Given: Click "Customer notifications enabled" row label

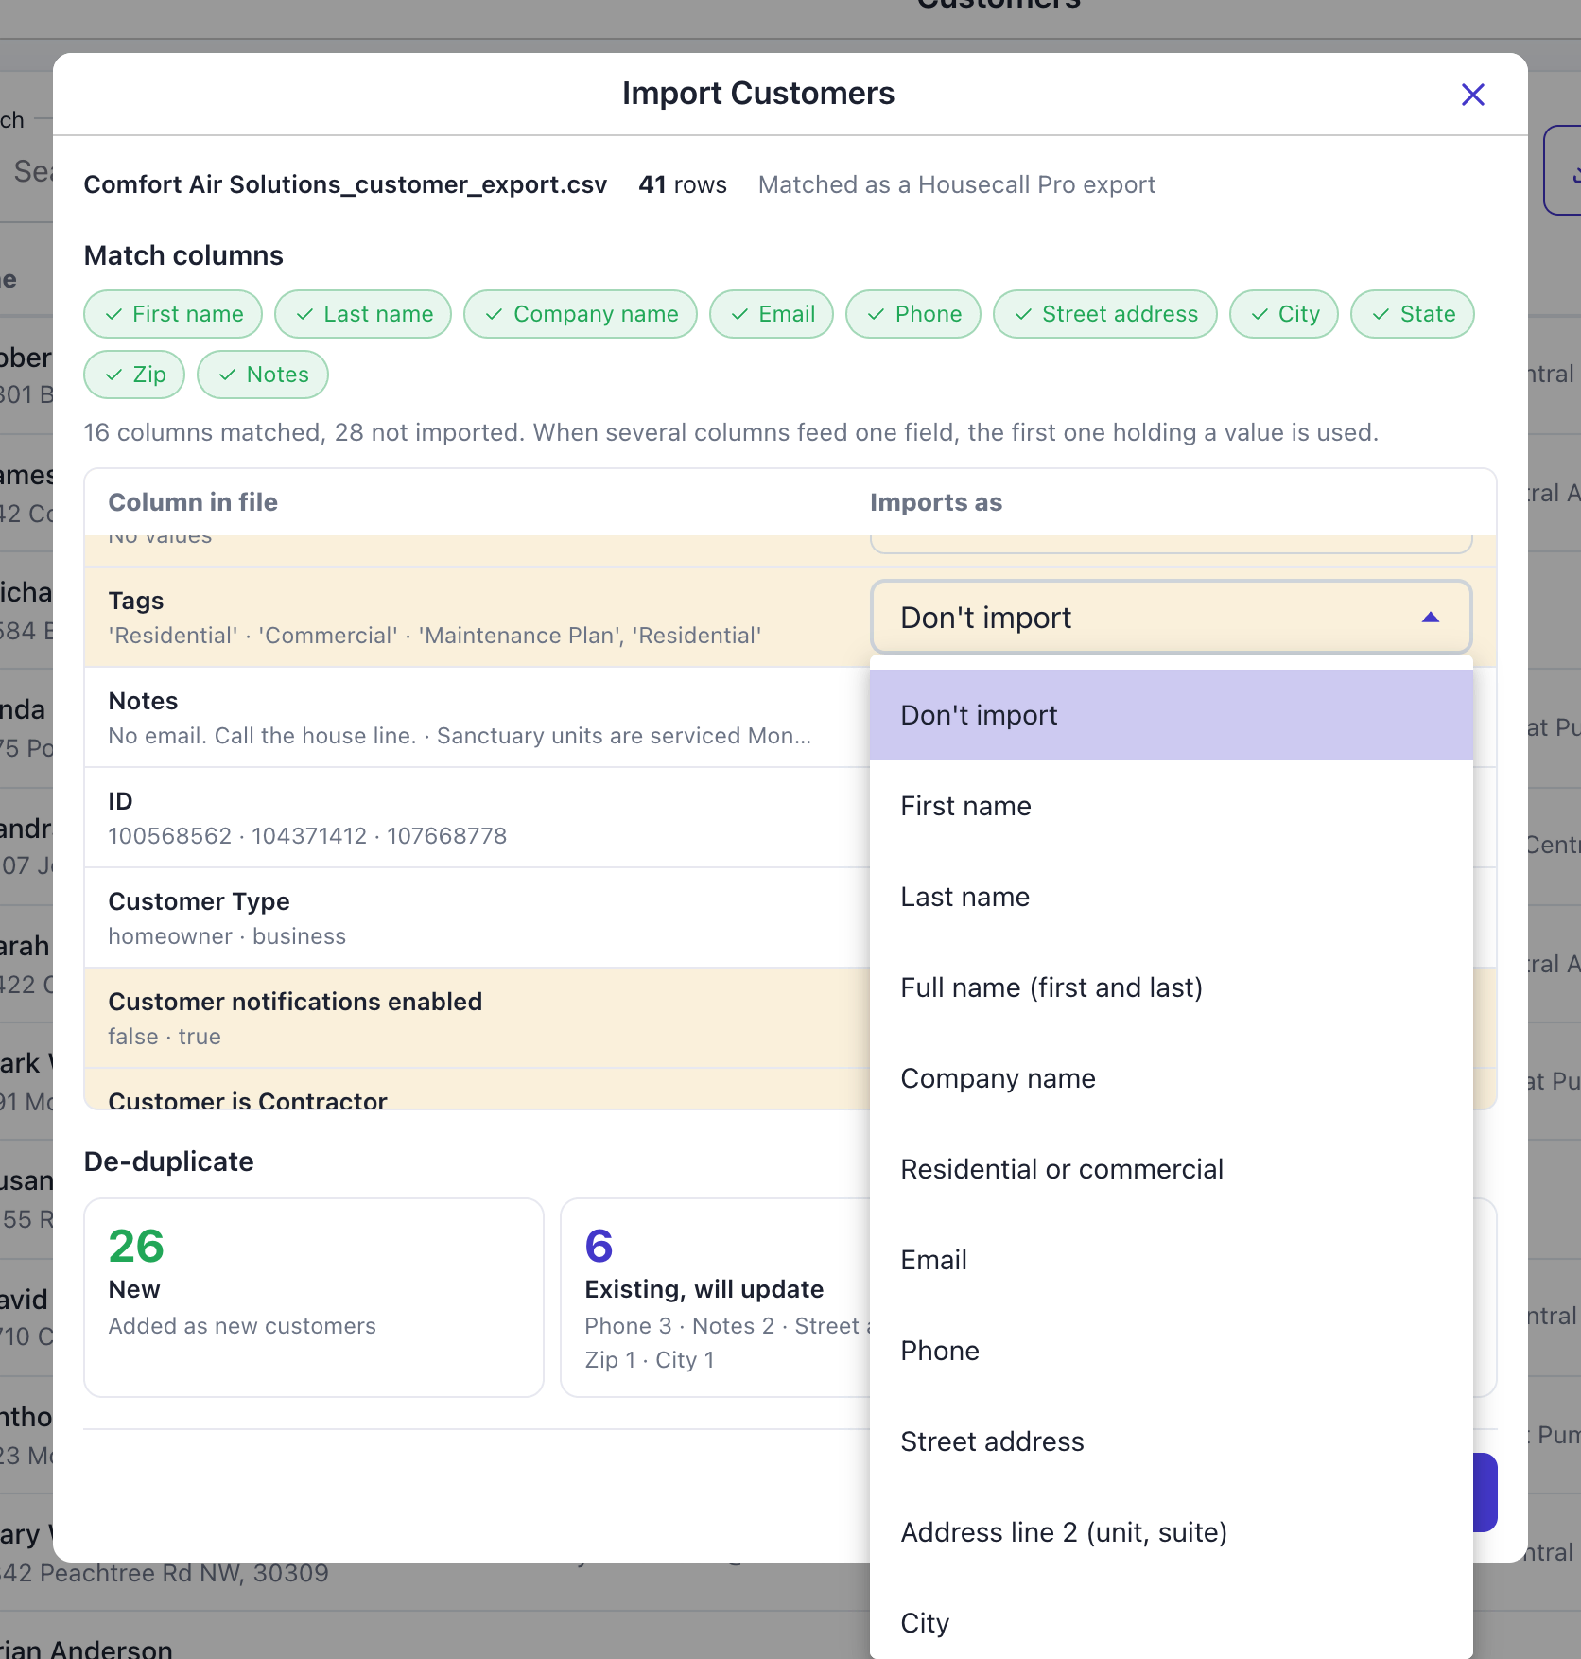Looking at the screenshot, I should tap(295, 1002).
